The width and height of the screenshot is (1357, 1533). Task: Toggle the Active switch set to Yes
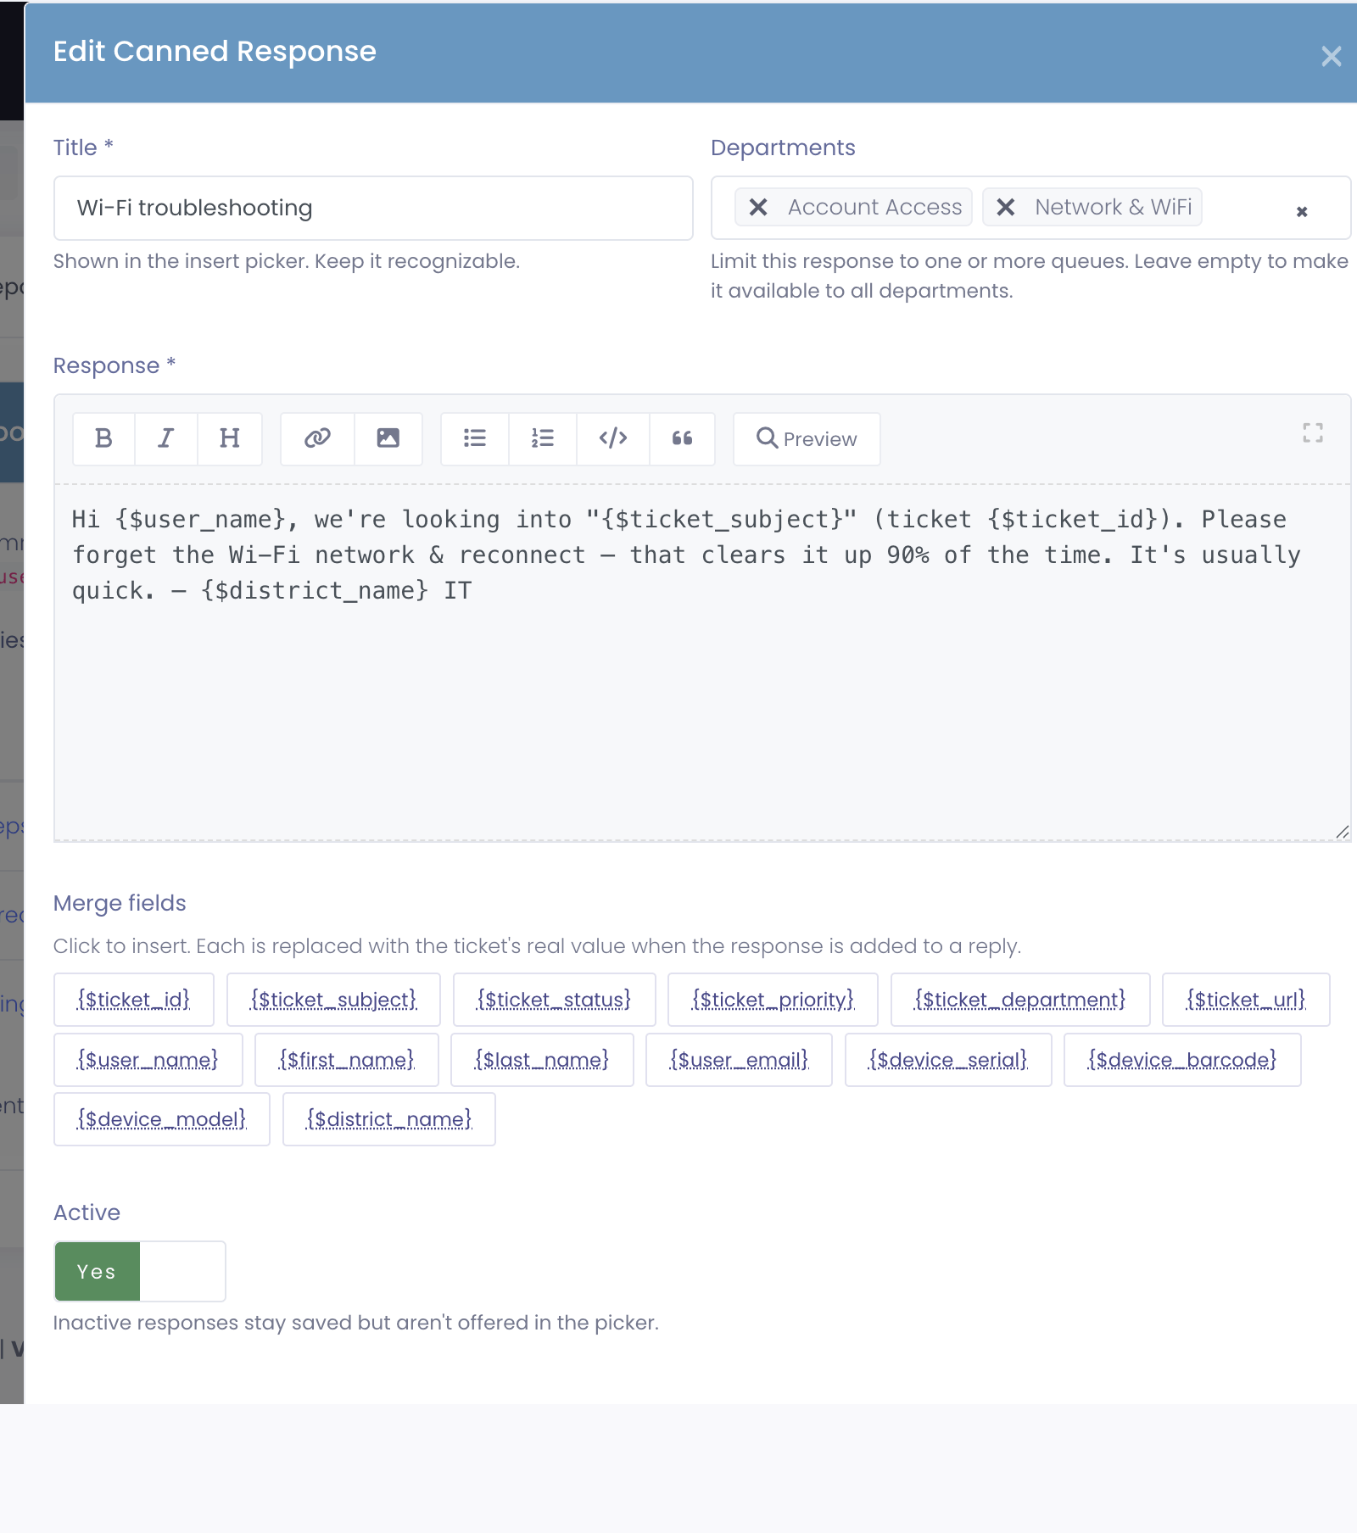140,1271
